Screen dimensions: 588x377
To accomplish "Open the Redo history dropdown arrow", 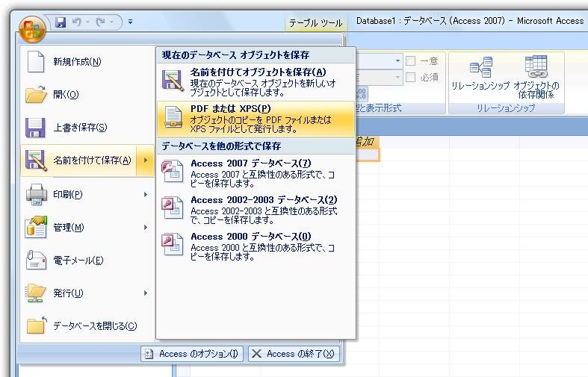I will click(x=112, y=22).
